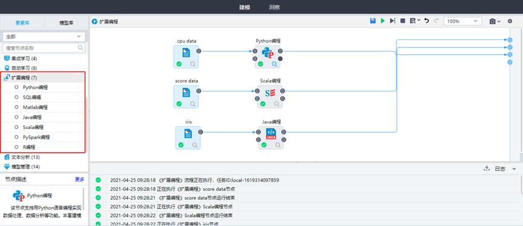The width and height of the screenshot is (523, 226).
Task: Click the topmost blue output anchor on right edge
Action: pyautogui.click(x=510, y=40)
